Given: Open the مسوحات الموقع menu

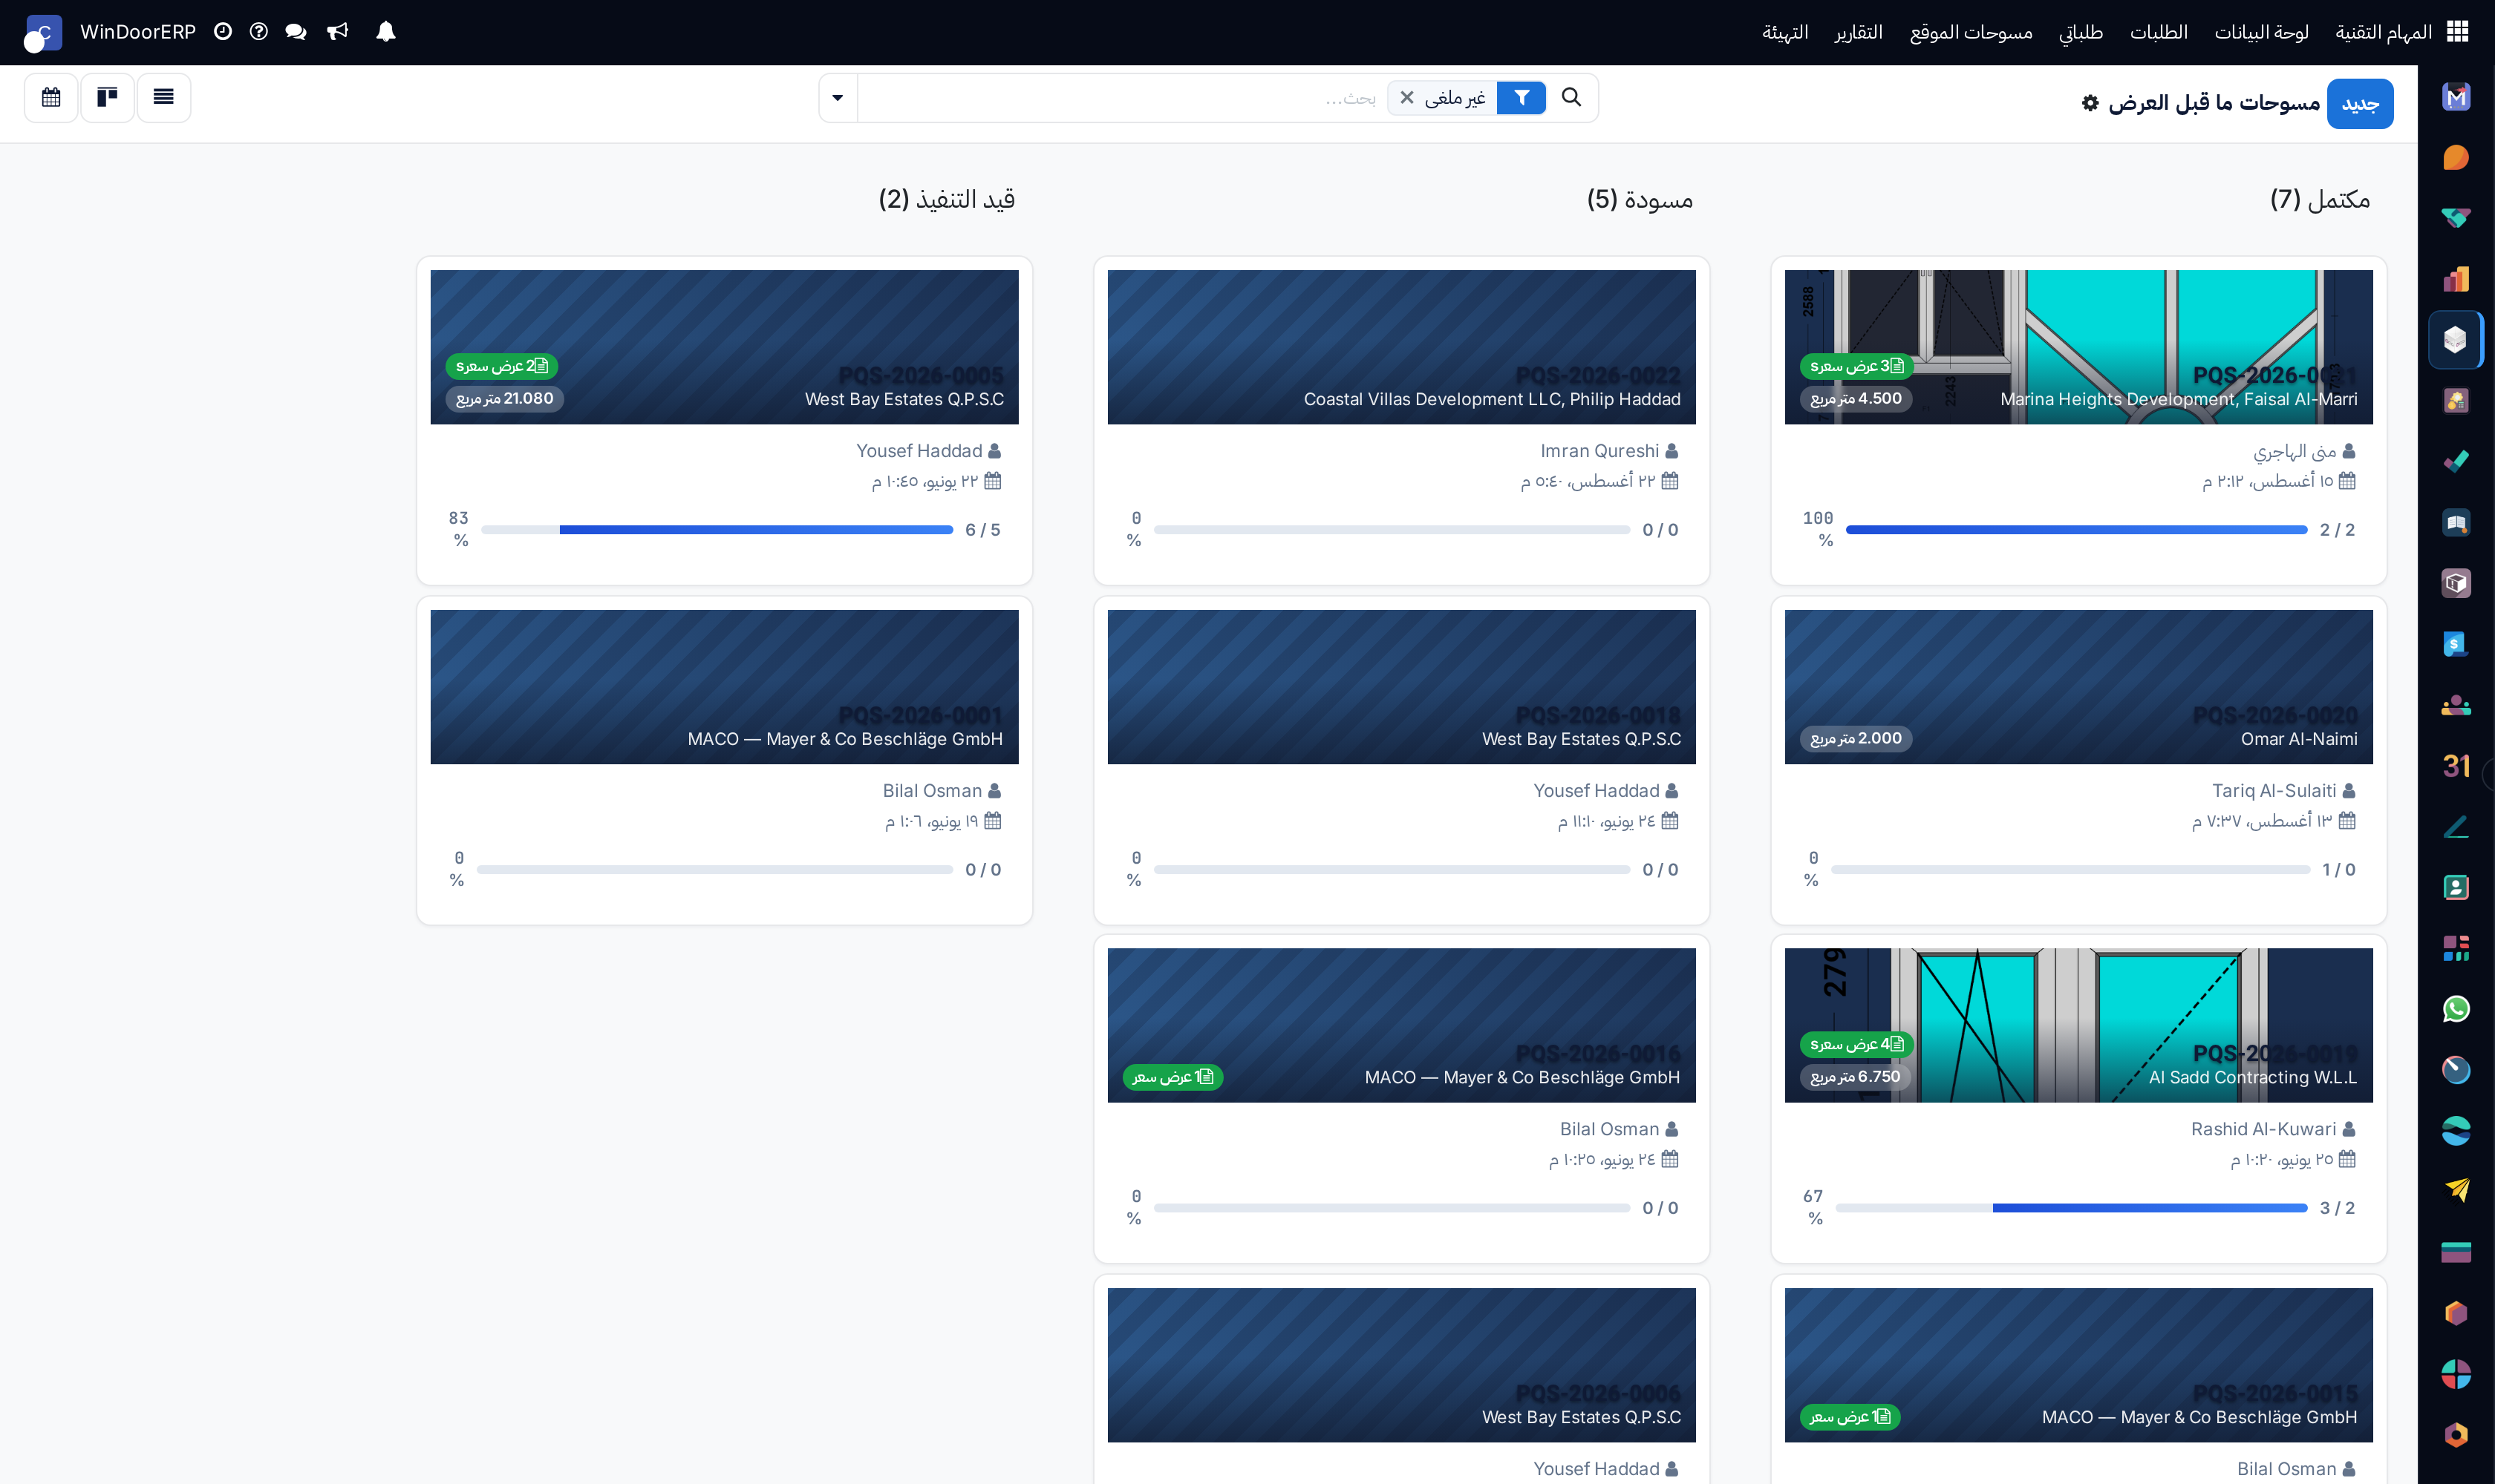Looking at the screenshot, I should pyautogui.click(x=1969, y=32).
